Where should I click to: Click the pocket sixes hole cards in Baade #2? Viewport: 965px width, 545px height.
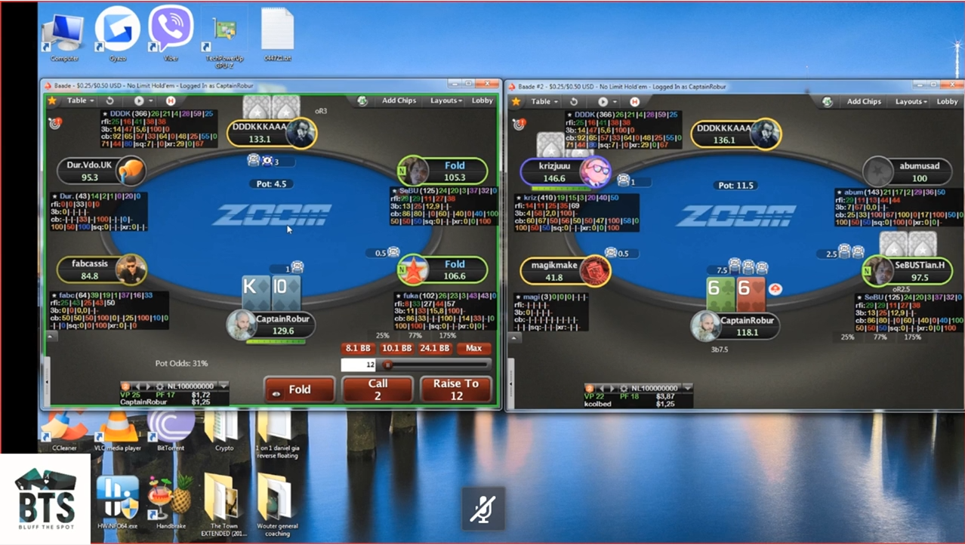[x=736, y=293]
